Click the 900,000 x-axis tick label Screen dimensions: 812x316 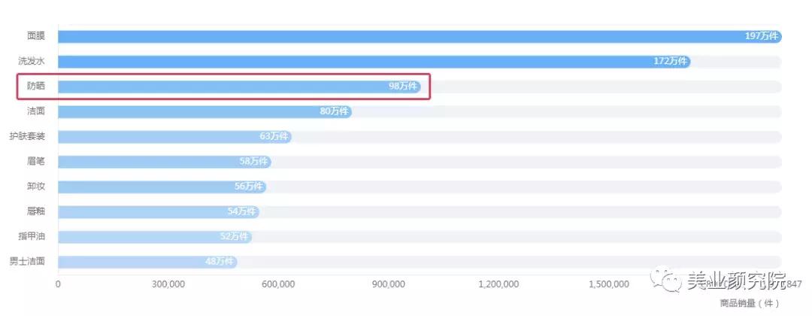point(389,284)
